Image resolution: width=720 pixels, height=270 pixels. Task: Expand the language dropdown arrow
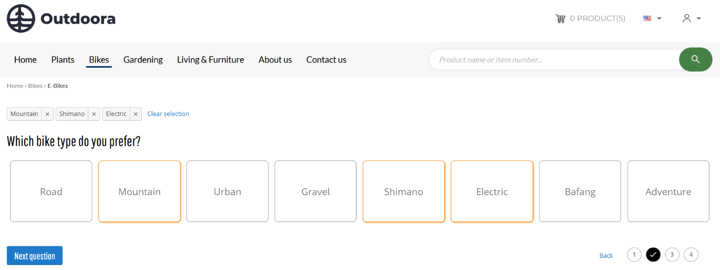[x=659, y=19]
